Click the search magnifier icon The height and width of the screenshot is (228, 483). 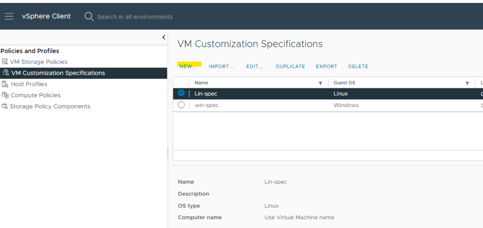pyautogui.click(x=89, y=17)
